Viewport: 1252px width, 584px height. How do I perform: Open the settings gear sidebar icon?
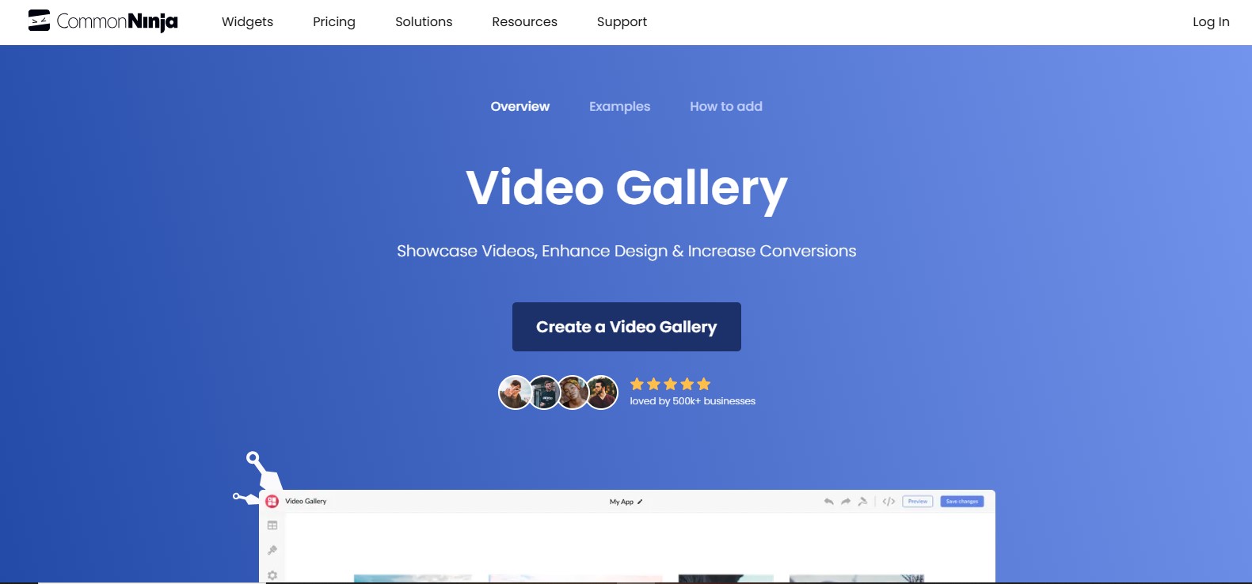tap(272, 575)
